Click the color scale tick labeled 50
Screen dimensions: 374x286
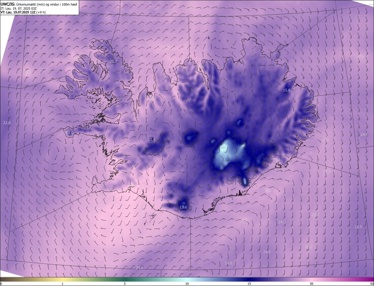click(x=372, y=284)
